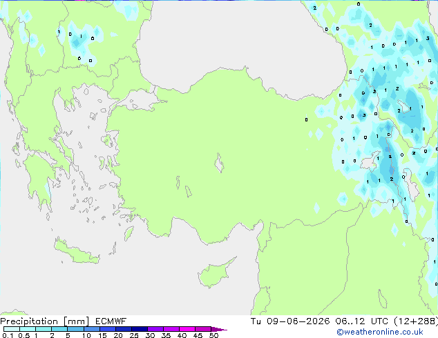This screenshot has width=438, height=338.
Task: Click the 1–2 mm legend swatch
Action: point(44,329)
